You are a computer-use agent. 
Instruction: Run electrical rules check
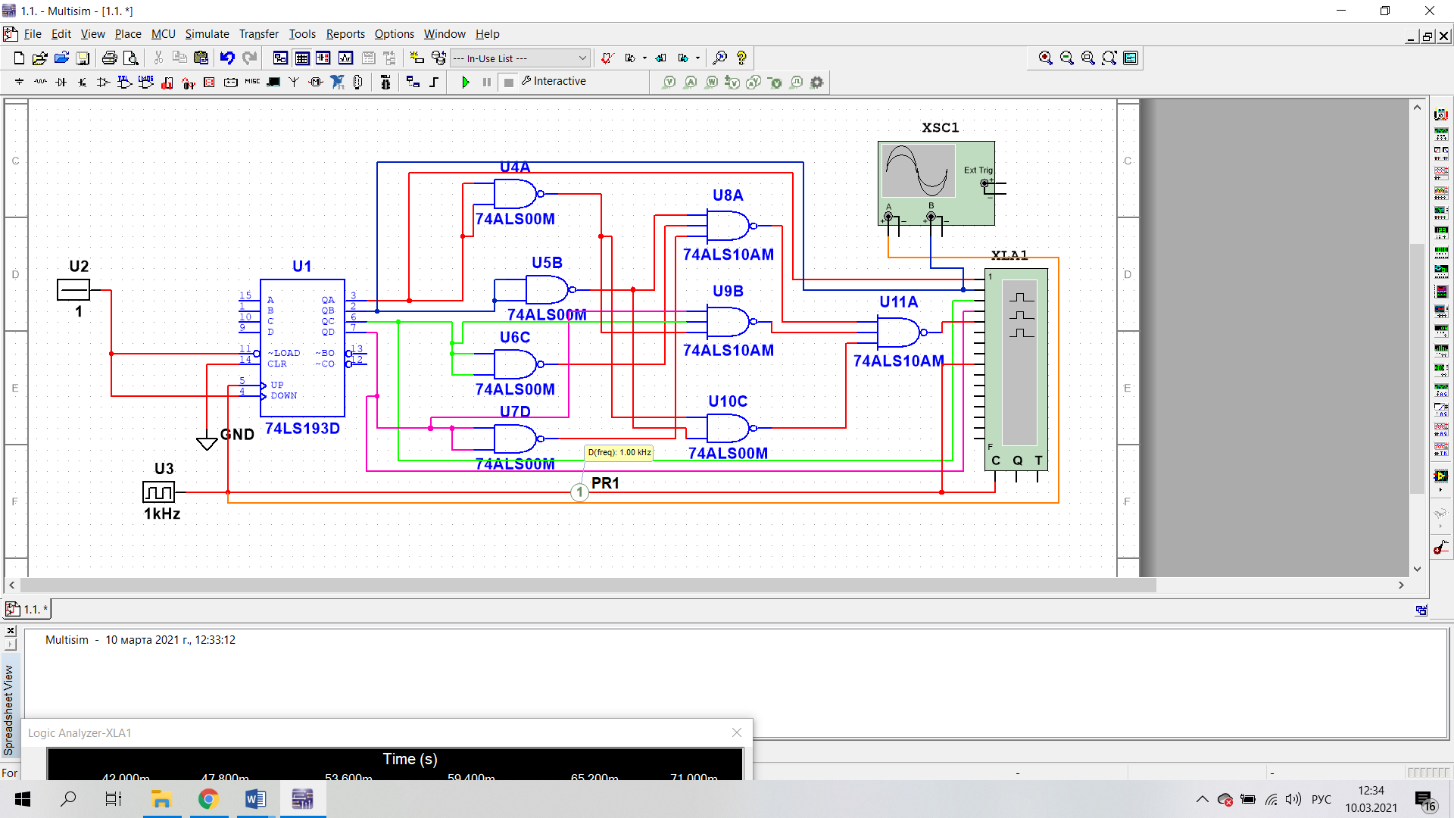click(607, 58)
